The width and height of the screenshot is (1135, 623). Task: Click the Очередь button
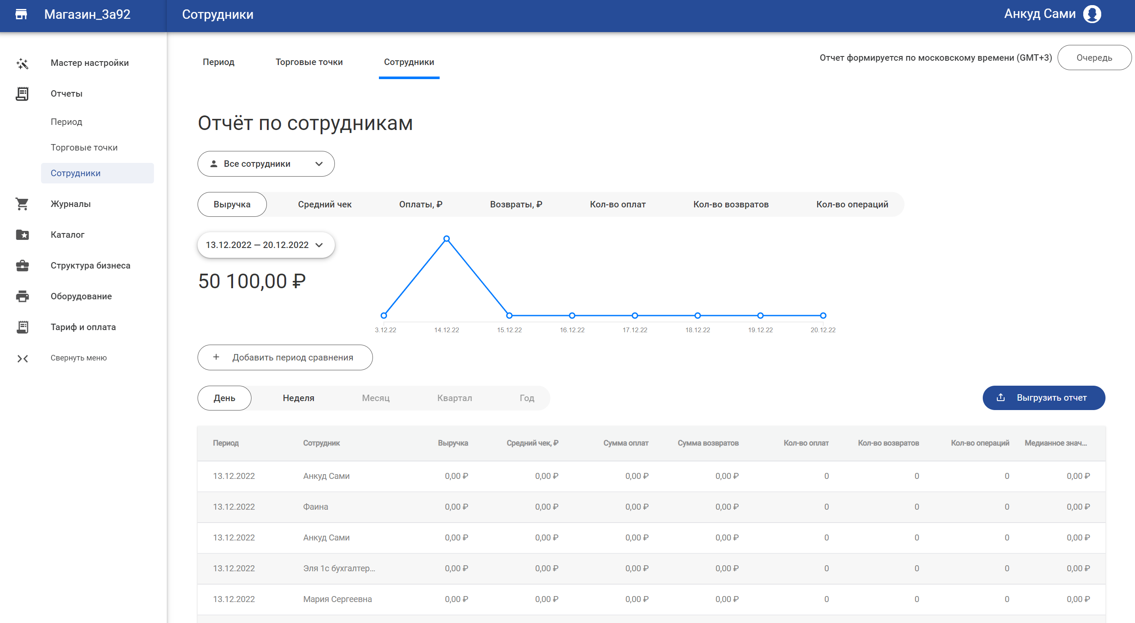coord(1094,58)
